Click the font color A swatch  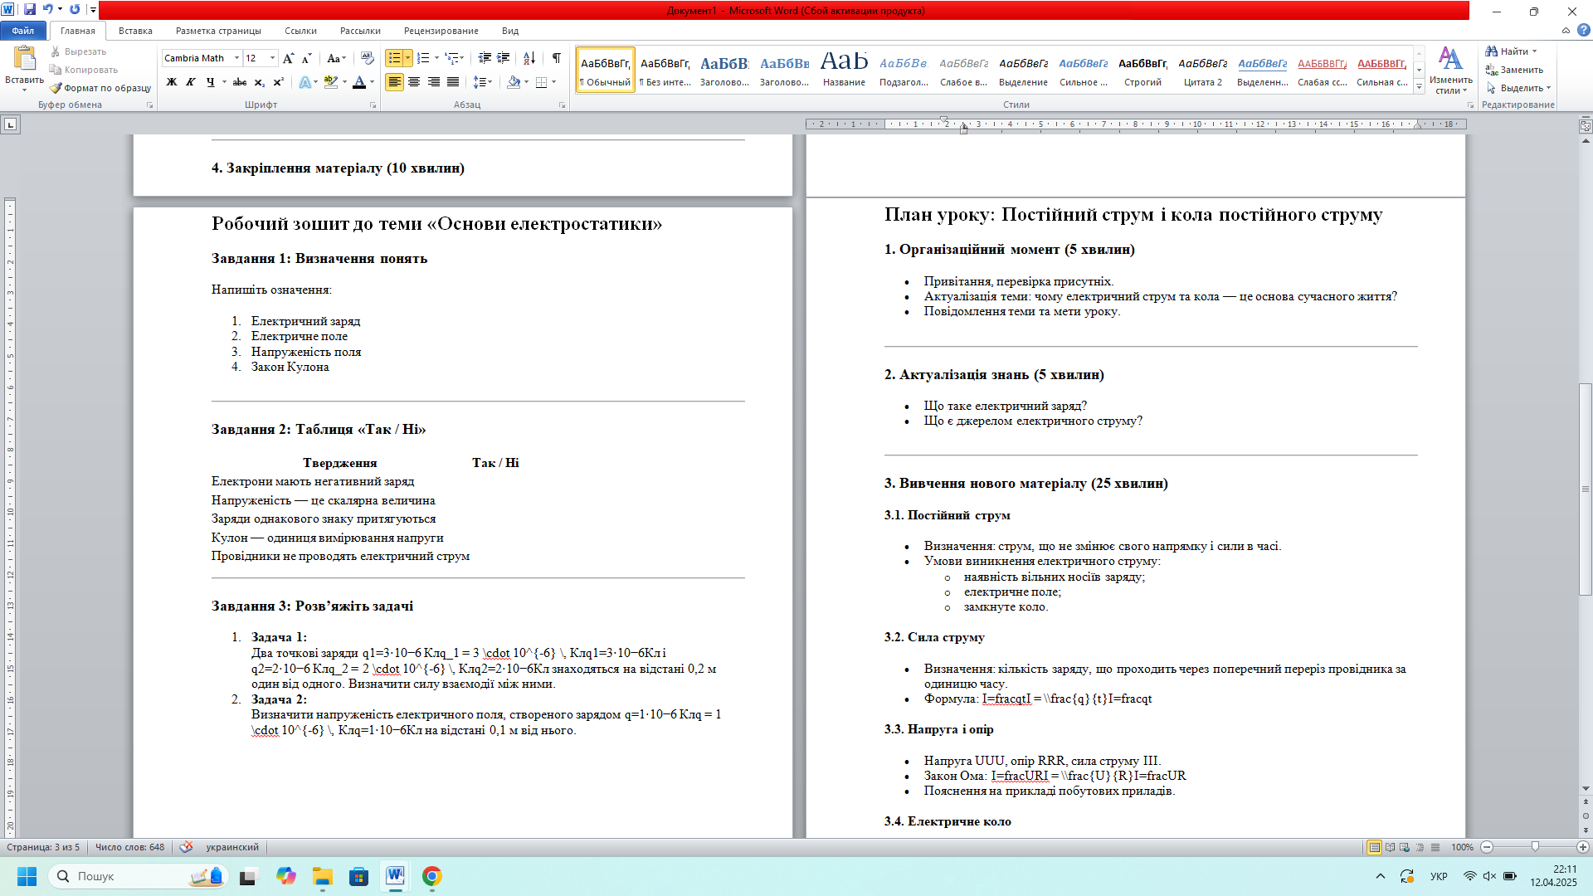coord(358,82)
